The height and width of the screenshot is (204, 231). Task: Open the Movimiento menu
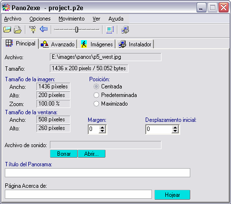pyautogui.click(x=71, y=19)
